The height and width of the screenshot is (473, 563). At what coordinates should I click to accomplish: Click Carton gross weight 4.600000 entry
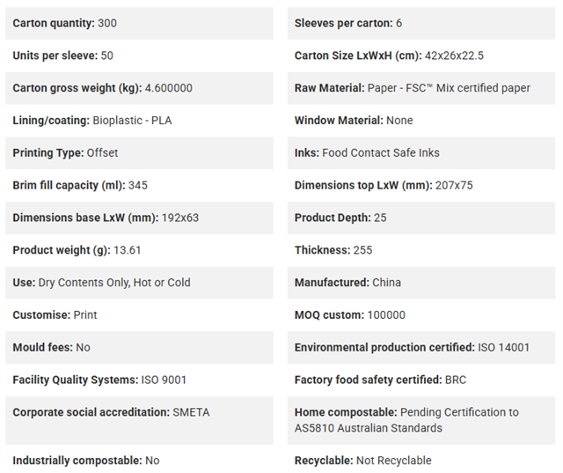tap(139, 88)
